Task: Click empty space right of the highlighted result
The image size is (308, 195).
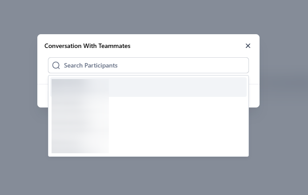Action: click(x=187, y=87)
